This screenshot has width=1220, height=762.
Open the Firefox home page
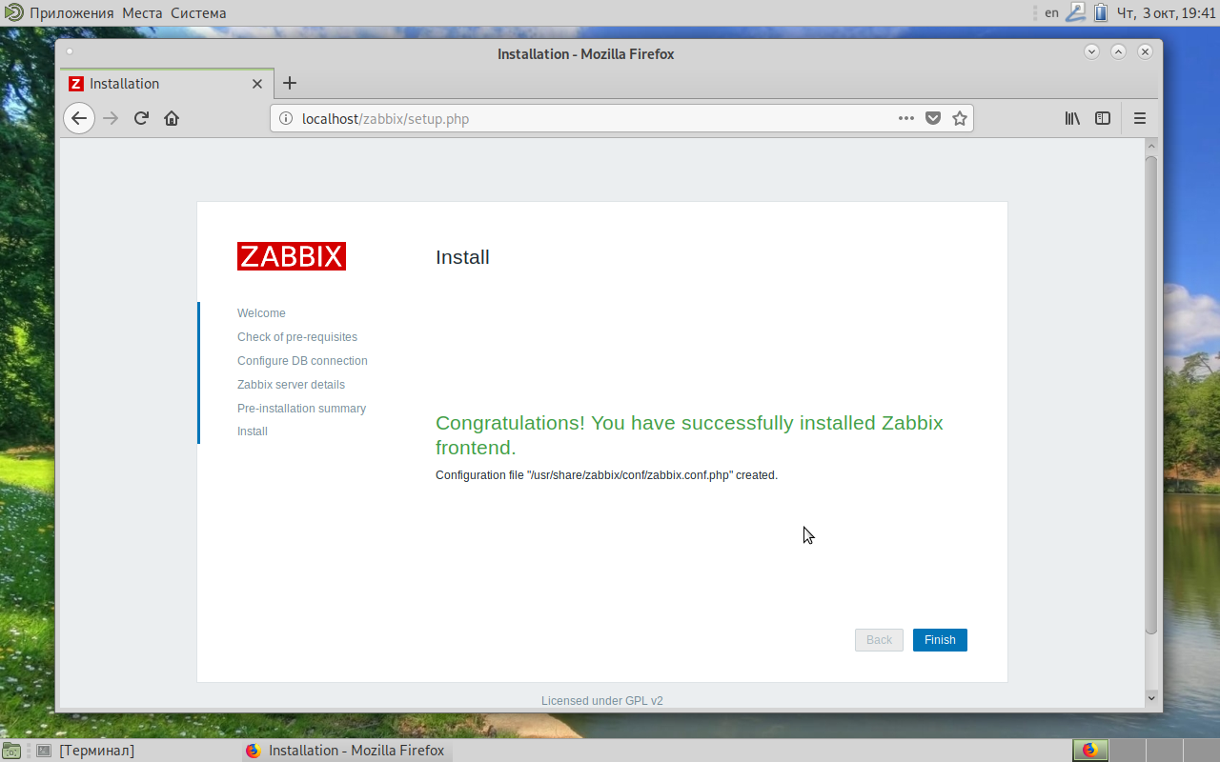coord(172,118)
